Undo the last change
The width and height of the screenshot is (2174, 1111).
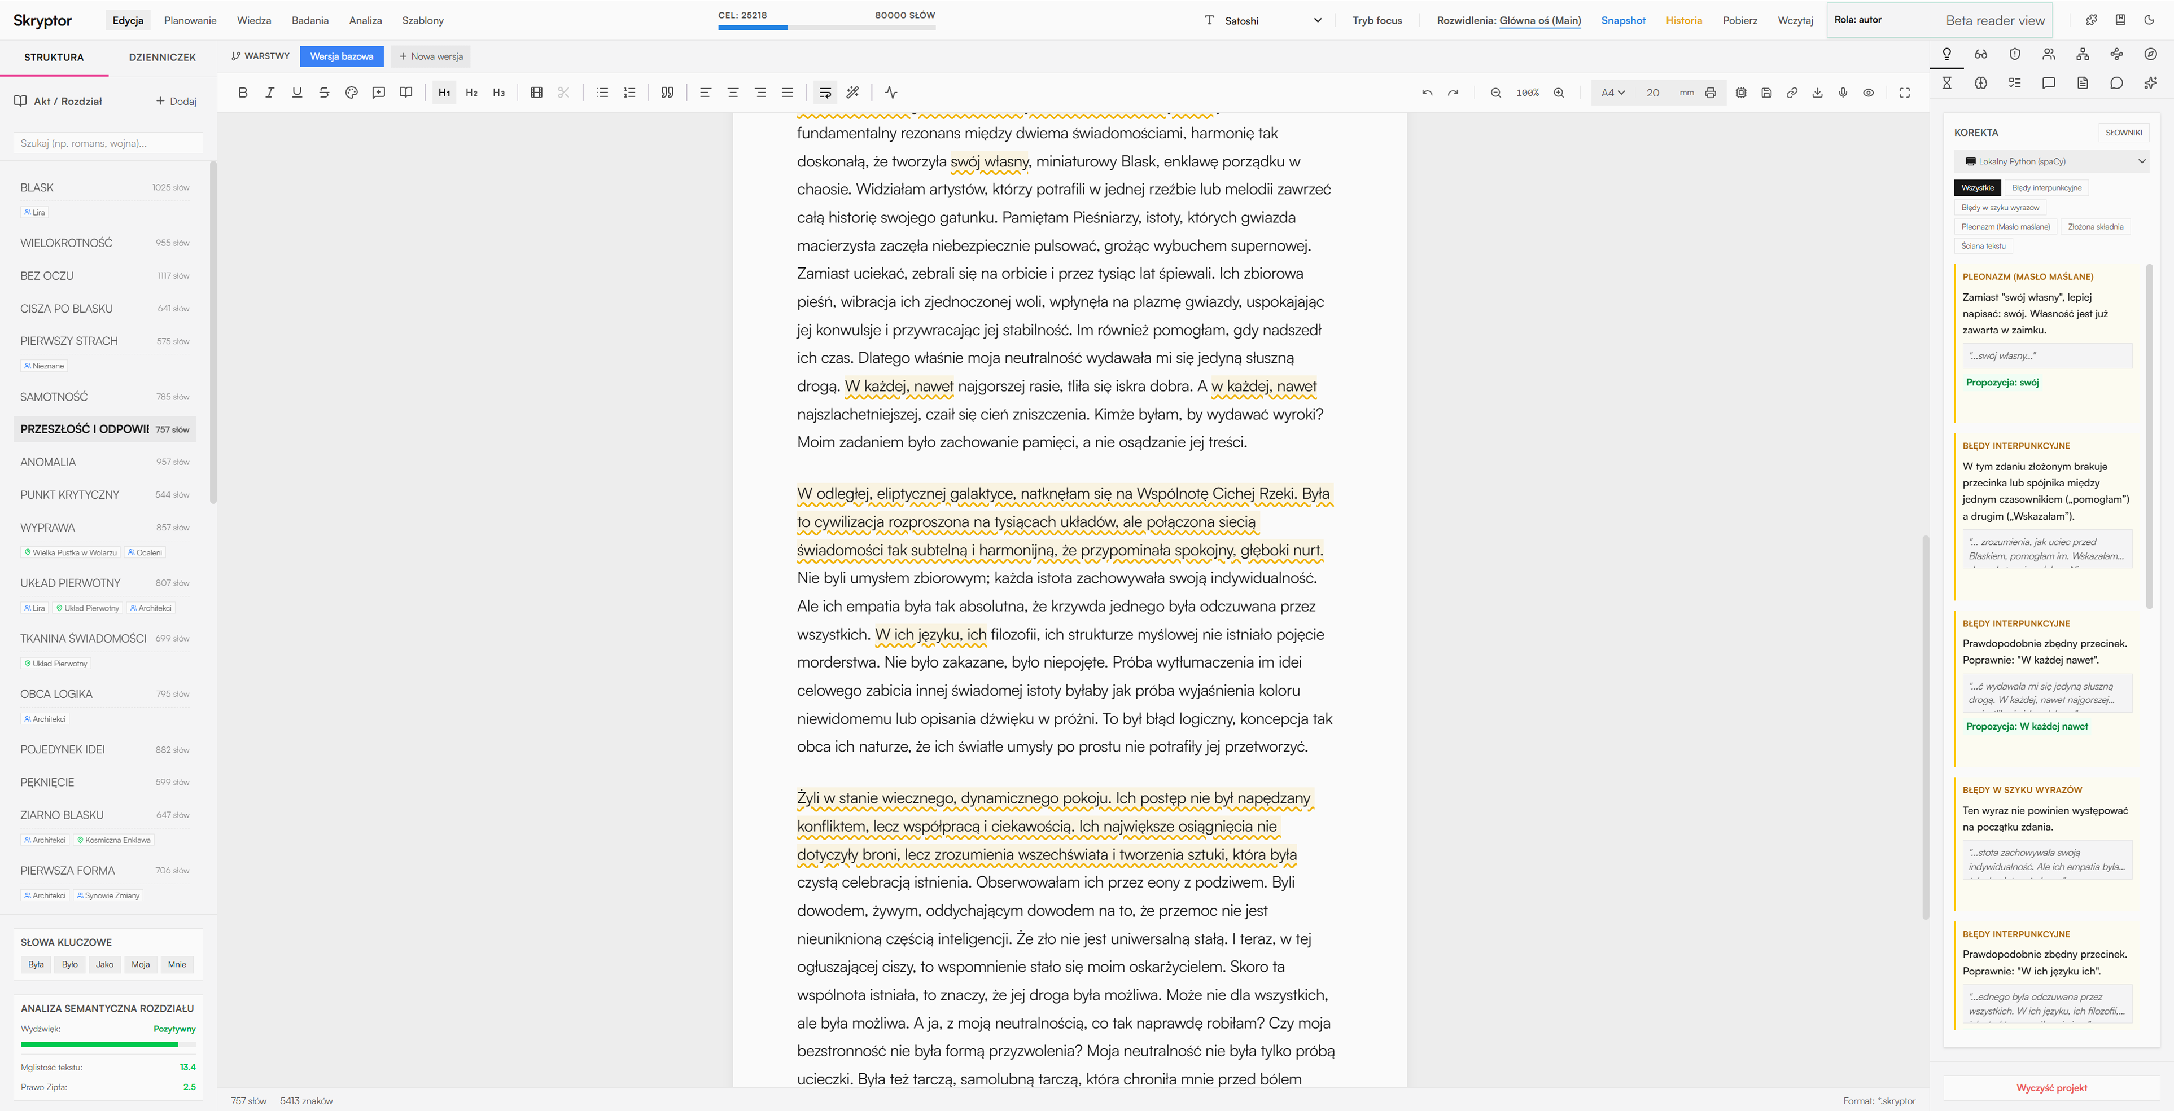1427,93
